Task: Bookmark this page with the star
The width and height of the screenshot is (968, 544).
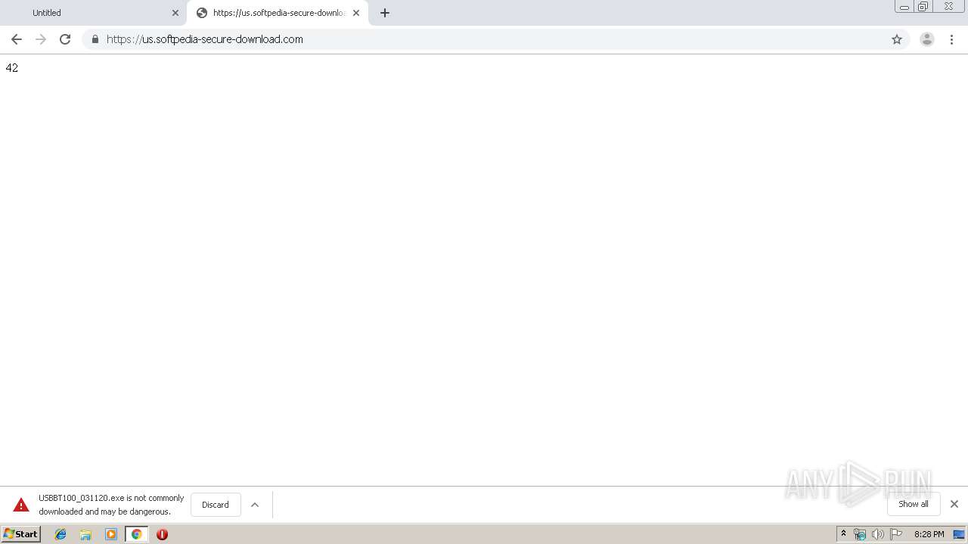Action: coord(897,39)
